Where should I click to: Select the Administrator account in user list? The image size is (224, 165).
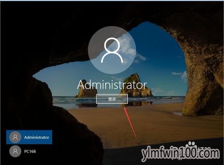(x=29, y=137)
